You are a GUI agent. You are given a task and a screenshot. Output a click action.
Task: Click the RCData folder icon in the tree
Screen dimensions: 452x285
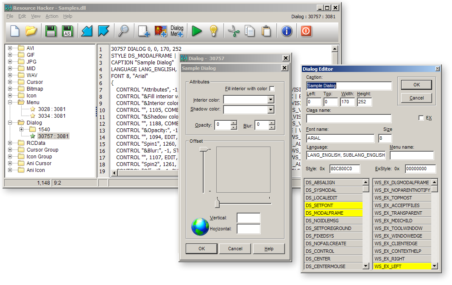click(x=21, y=143)
